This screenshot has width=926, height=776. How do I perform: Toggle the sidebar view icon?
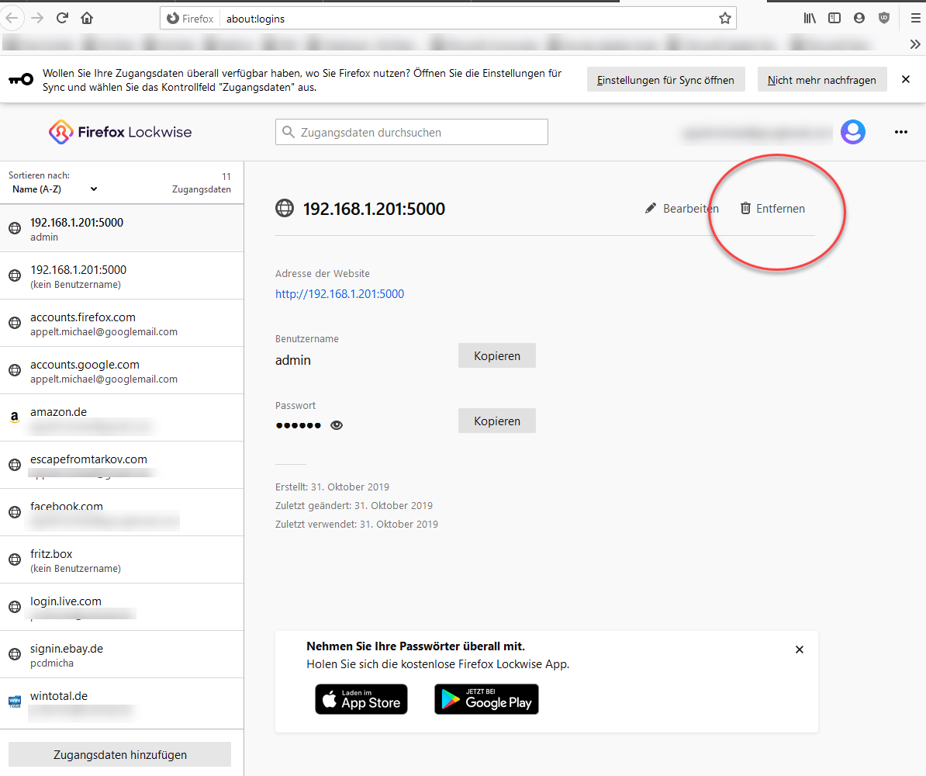click(834, 19)
